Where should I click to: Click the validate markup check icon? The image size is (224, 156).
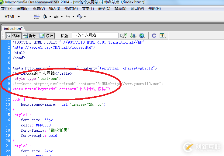click(x=124, y=36)
